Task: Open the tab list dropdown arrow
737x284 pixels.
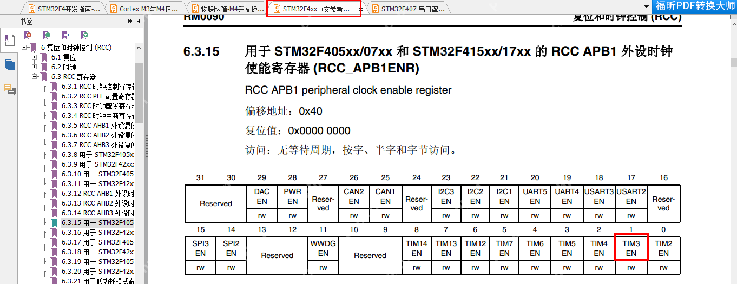Action: (646, 7)
